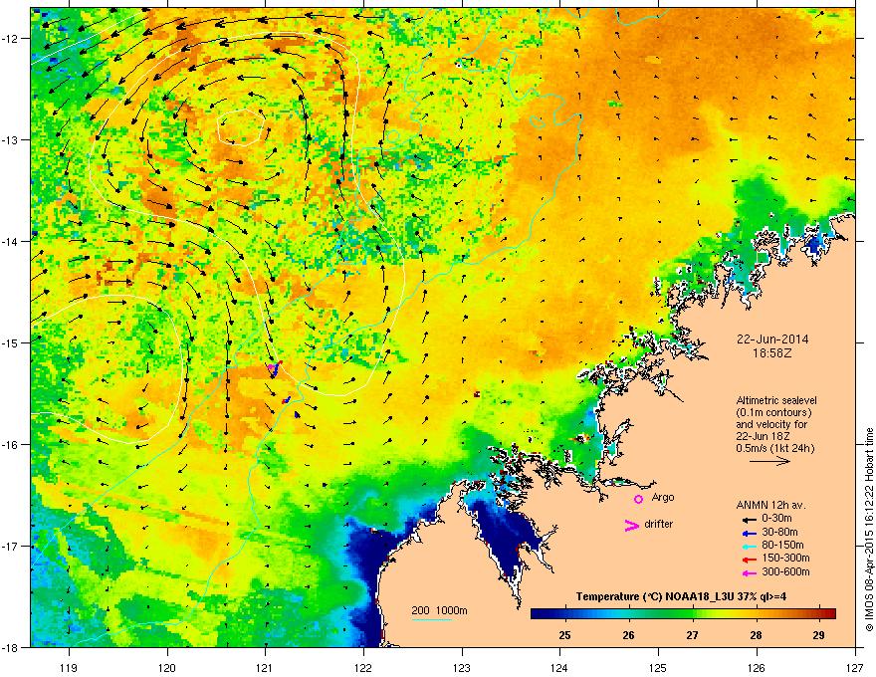
Task: Click the IMOS copyright timestamp text
Action: pos(869,530)
